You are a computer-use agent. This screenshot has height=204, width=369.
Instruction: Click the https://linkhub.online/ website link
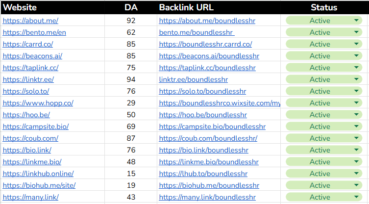(x=38, y=174)
